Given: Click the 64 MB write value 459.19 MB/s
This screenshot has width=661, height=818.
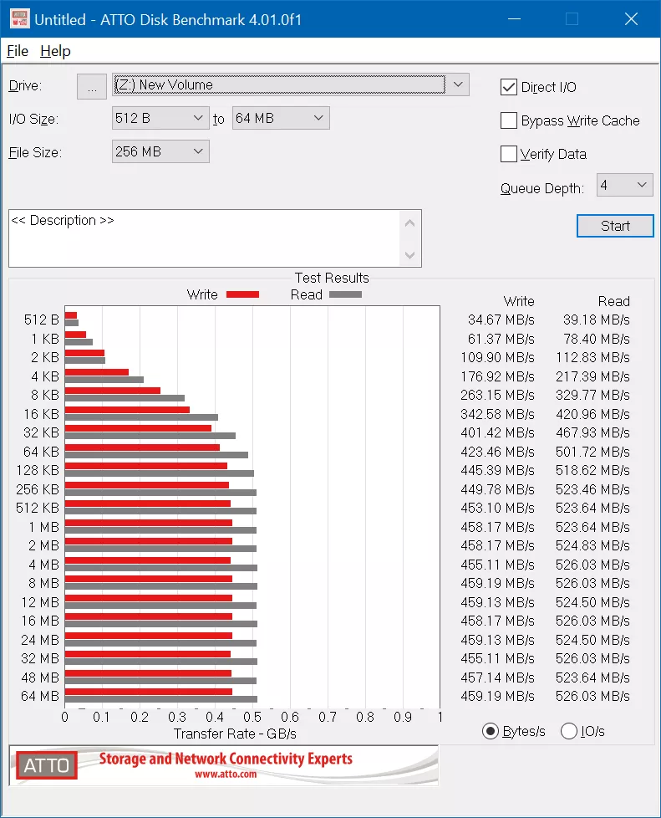Looking at the screenshot, I should pos(497,696).
